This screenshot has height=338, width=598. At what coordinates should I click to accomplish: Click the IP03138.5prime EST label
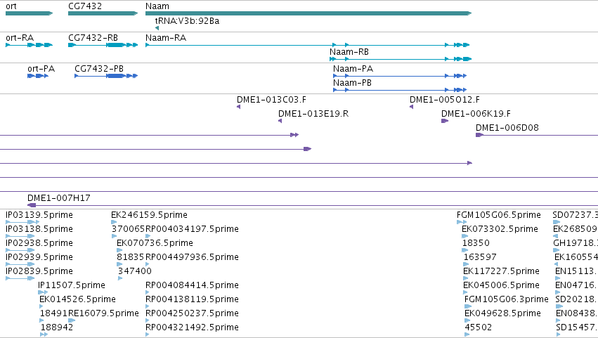(39, 229)
